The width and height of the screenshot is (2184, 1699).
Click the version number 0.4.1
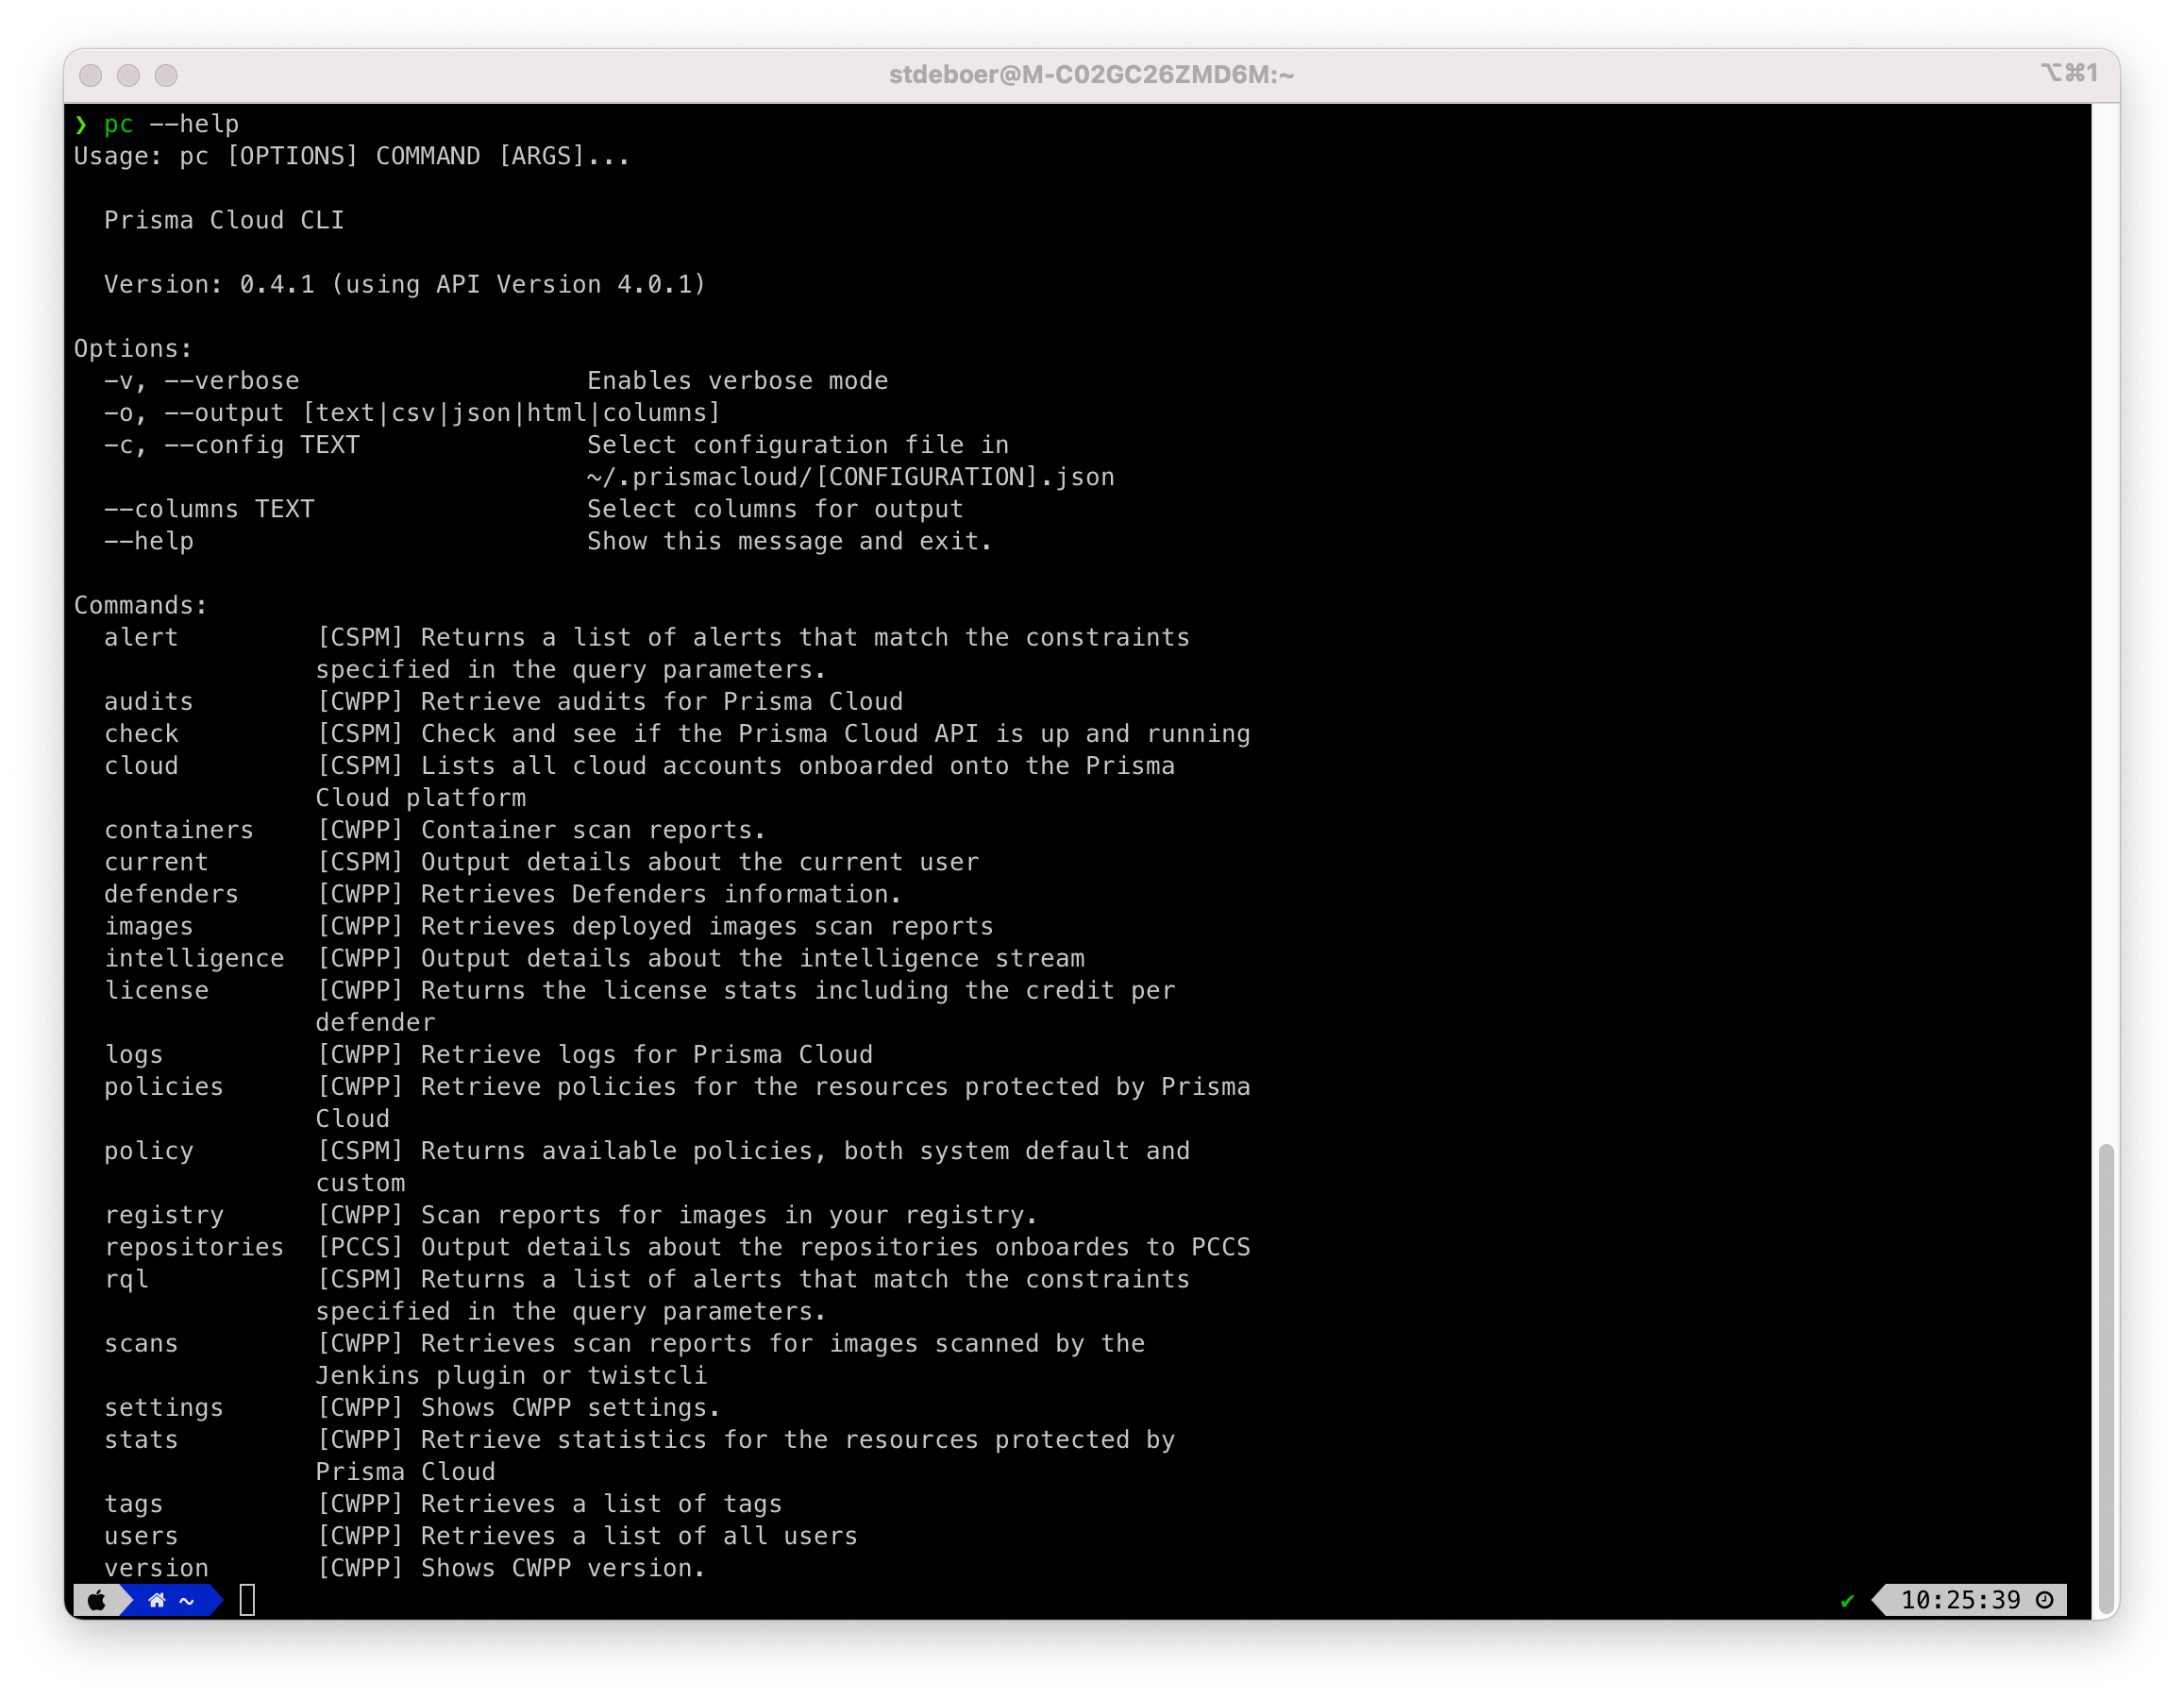click(275, 283)
